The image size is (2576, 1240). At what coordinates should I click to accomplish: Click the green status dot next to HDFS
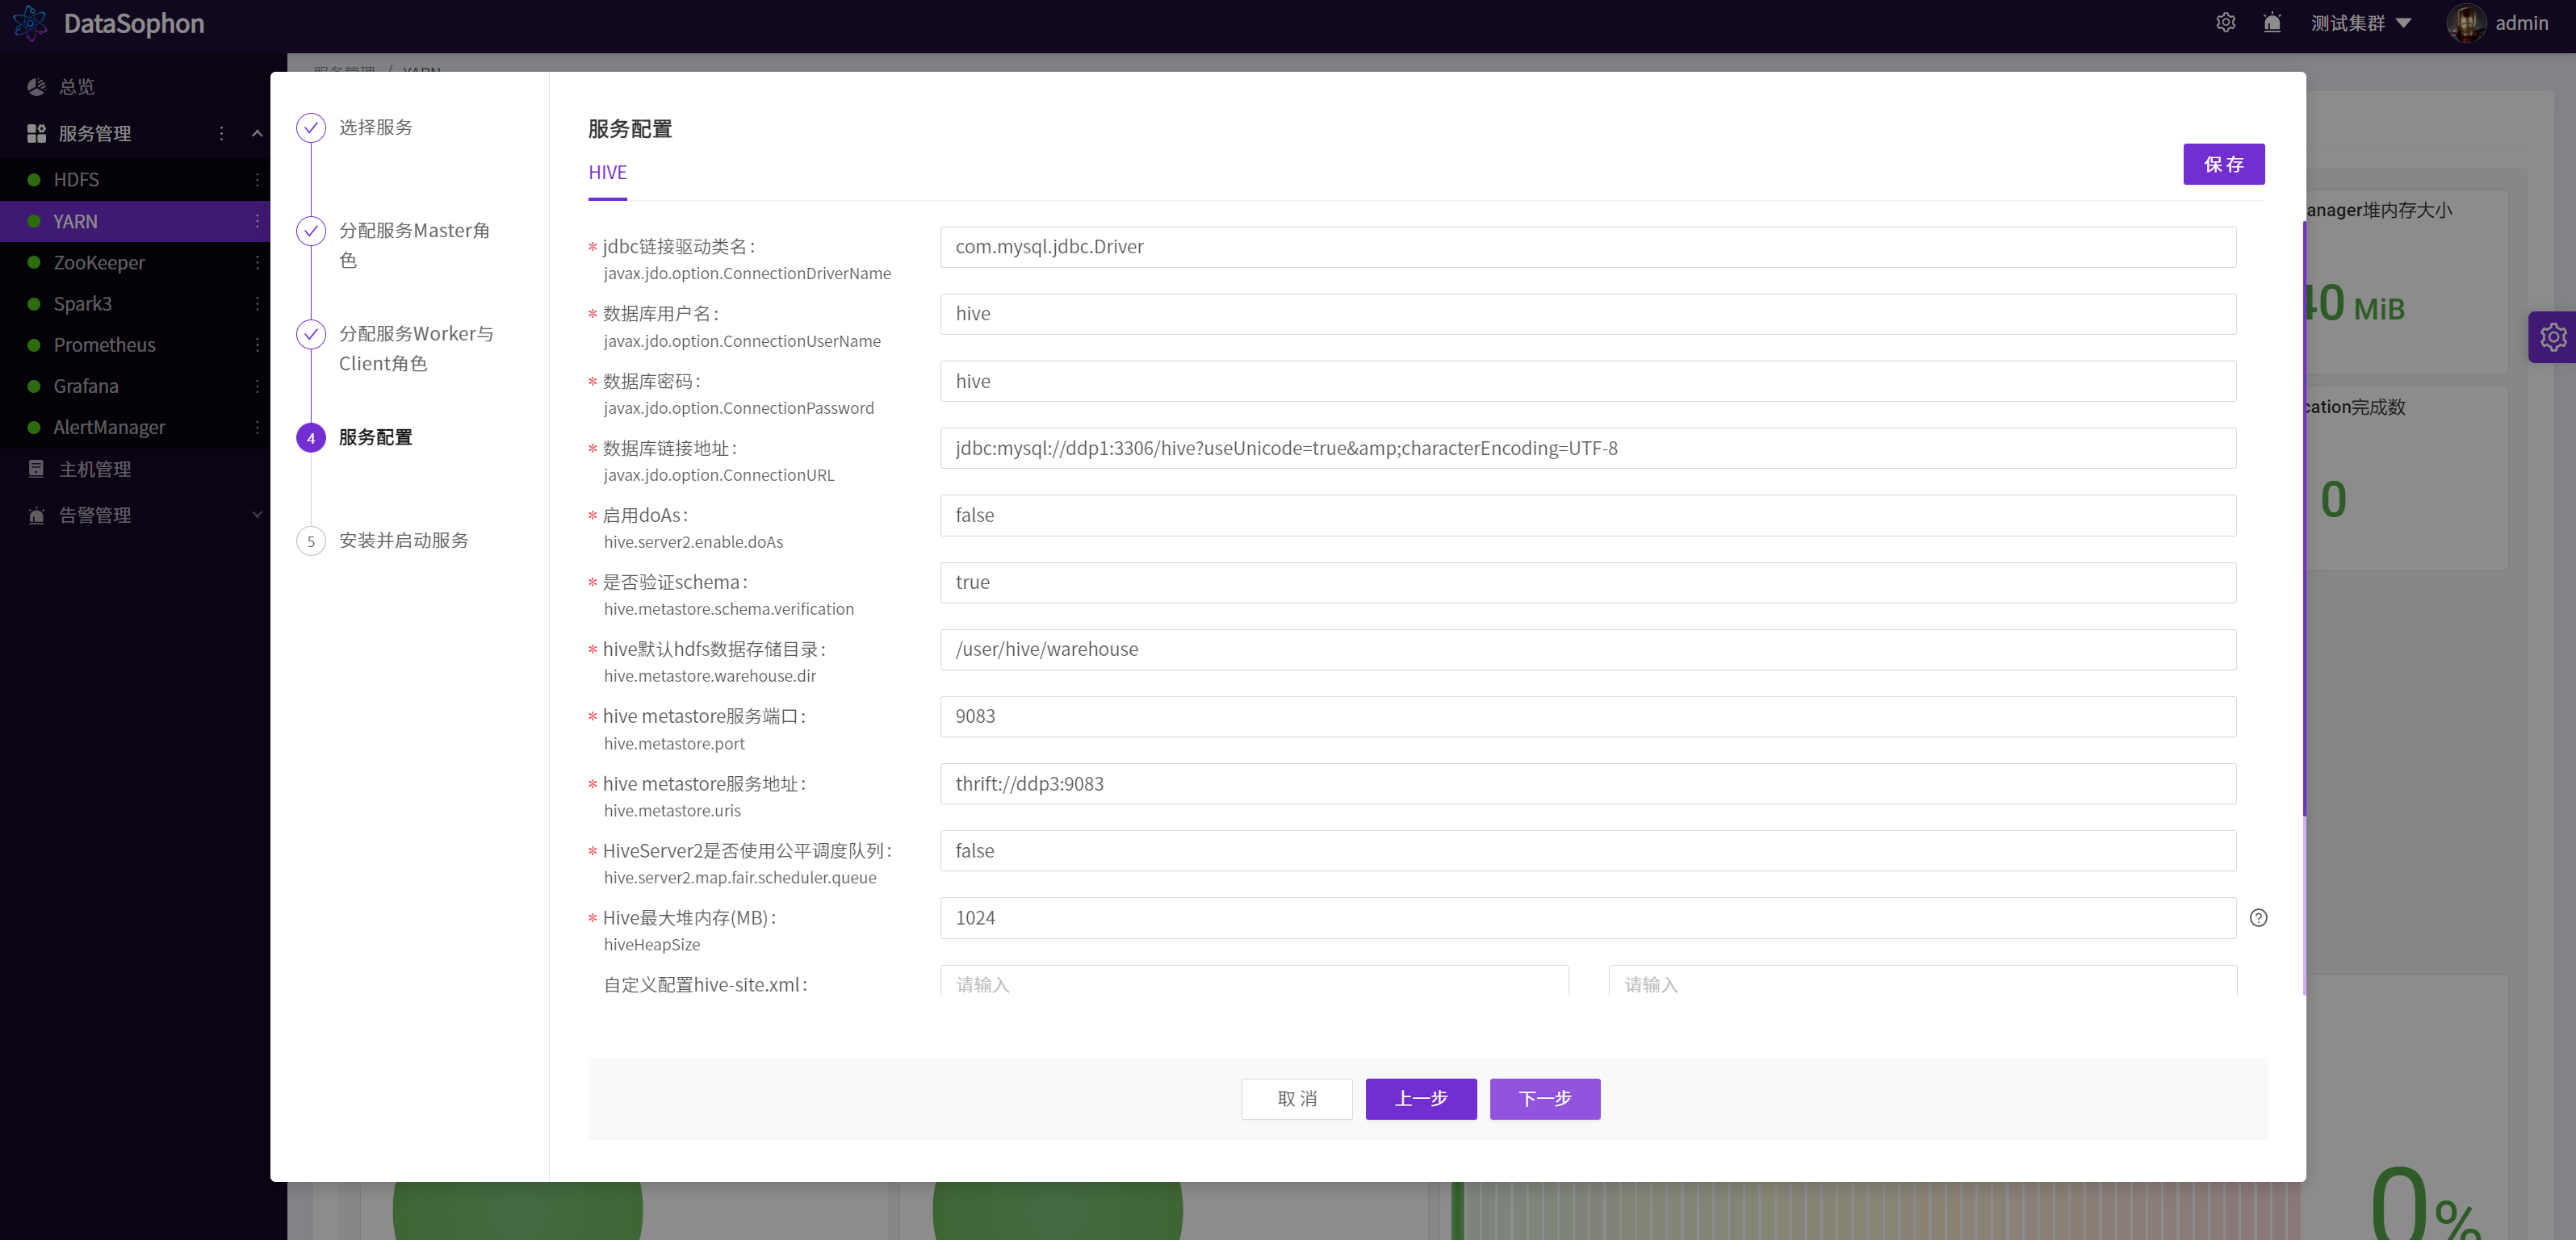(34, 180)
